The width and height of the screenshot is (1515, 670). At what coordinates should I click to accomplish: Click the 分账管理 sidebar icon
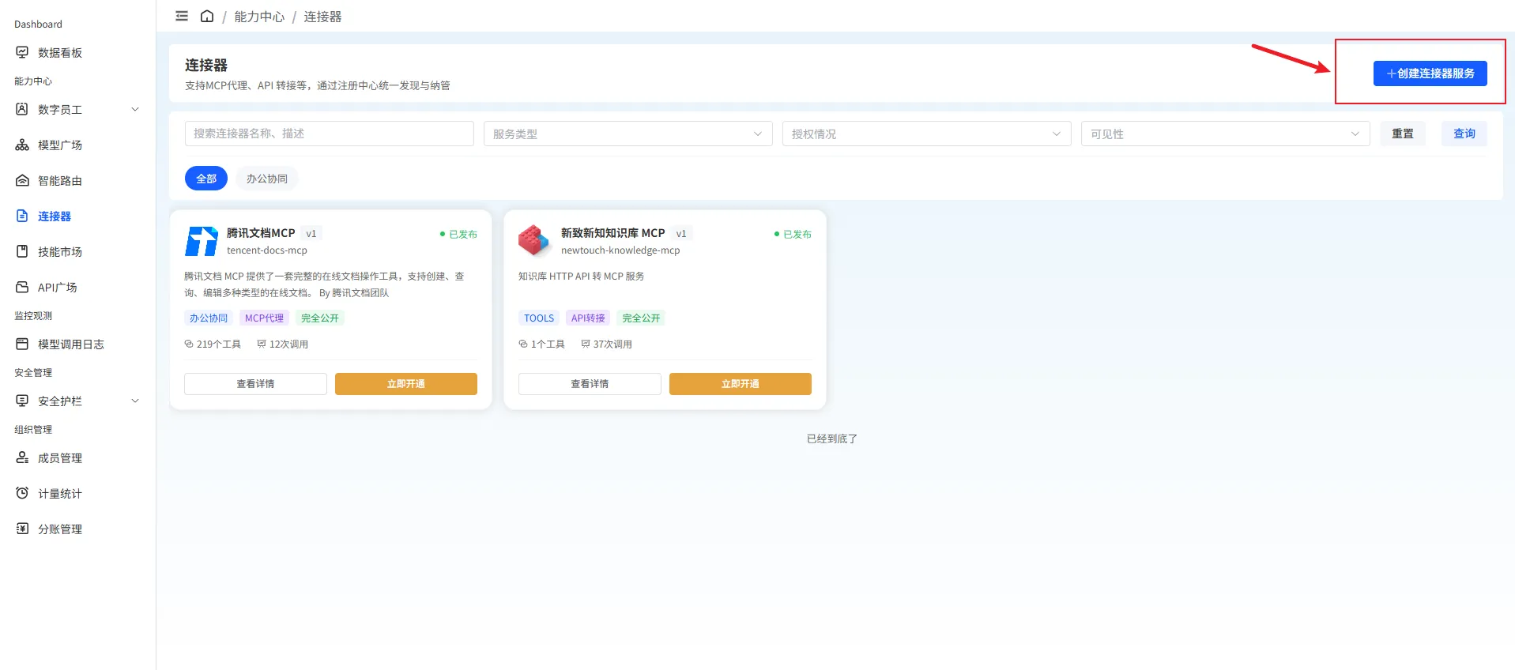pos(22,529)
